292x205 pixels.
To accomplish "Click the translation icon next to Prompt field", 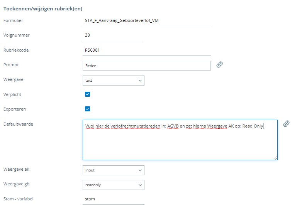I will tap(220, 65).
